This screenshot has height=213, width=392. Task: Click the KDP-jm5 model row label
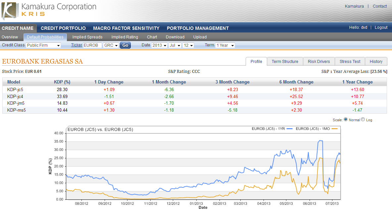[x=16, y=103]
